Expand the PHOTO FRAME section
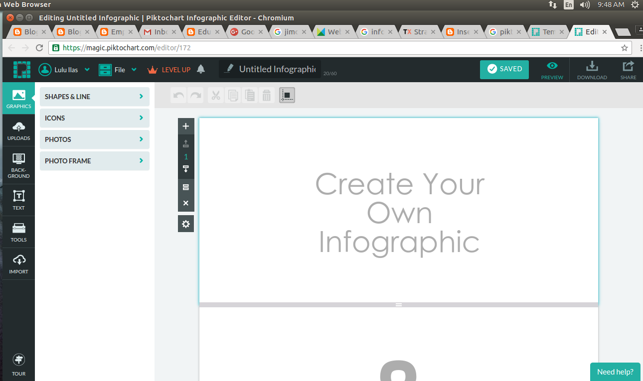This screenshot has width=643, height=381. 94,160
